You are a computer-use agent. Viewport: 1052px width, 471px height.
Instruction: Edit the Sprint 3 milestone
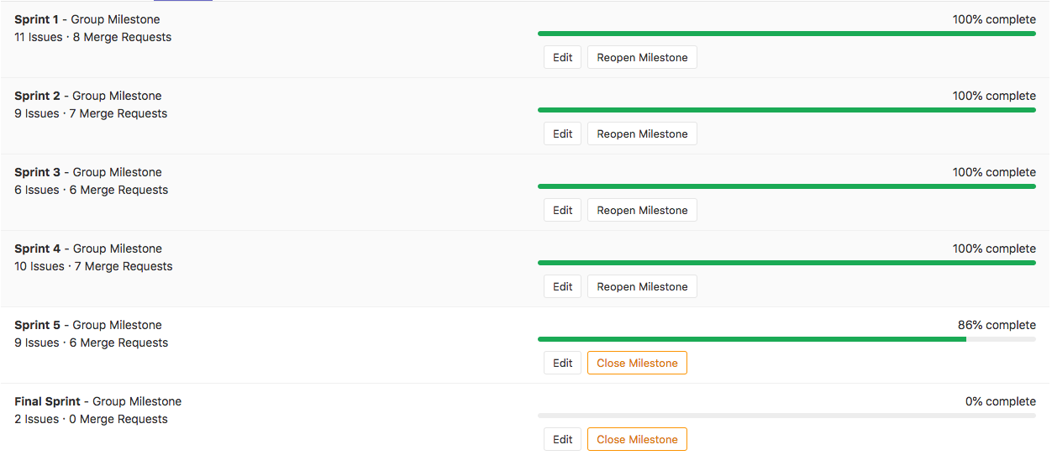point(562,211)
